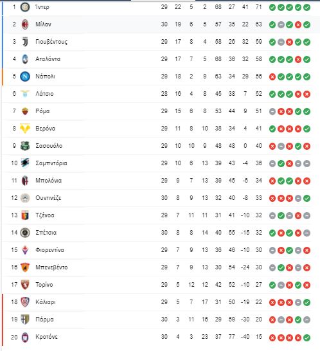Select the Τορίνο table row

point(158,285)
